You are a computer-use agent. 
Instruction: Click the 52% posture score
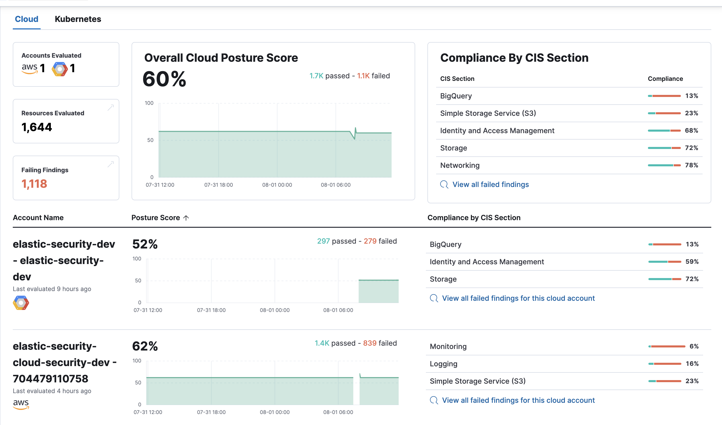(145, 244)
